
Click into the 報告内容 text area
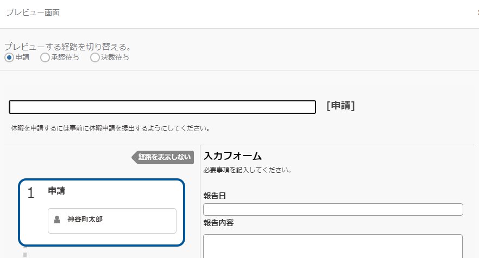(333, 246)
